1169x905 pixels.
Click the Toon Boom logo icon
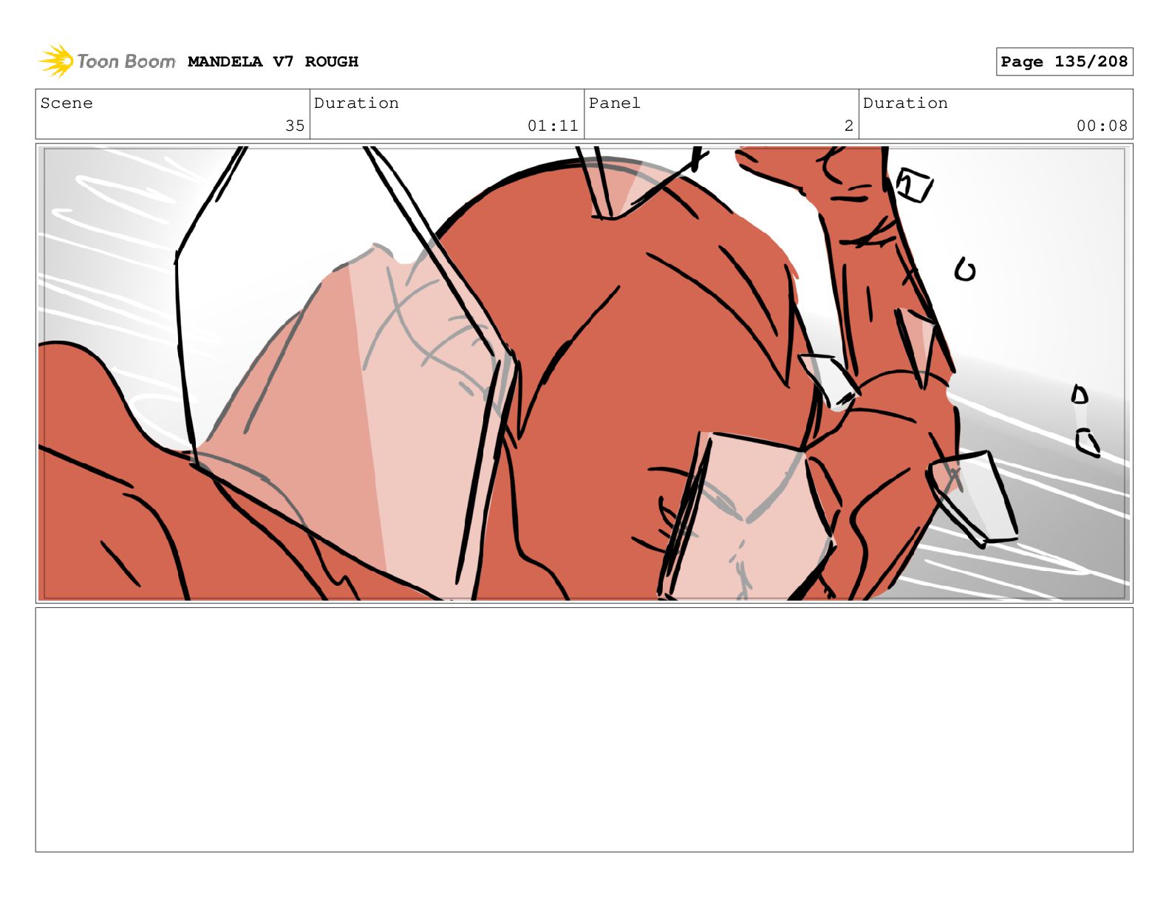click(x=56, y=61)
